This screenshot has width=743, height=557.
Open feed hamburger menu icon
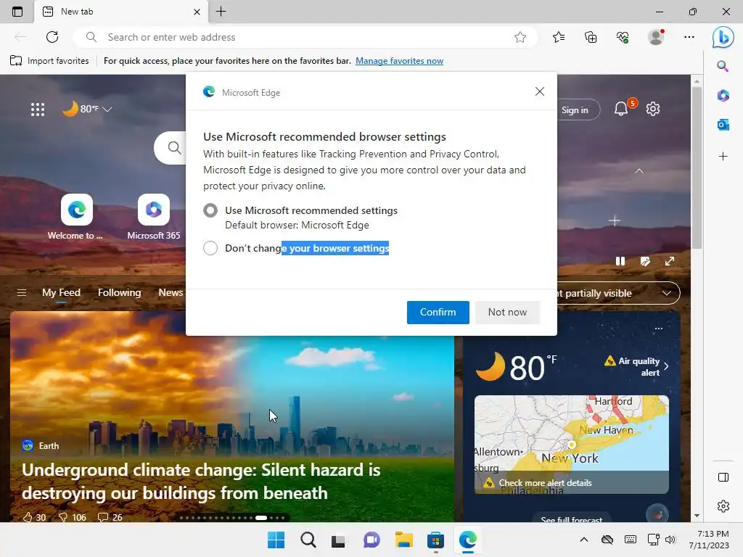pos(21,293)
